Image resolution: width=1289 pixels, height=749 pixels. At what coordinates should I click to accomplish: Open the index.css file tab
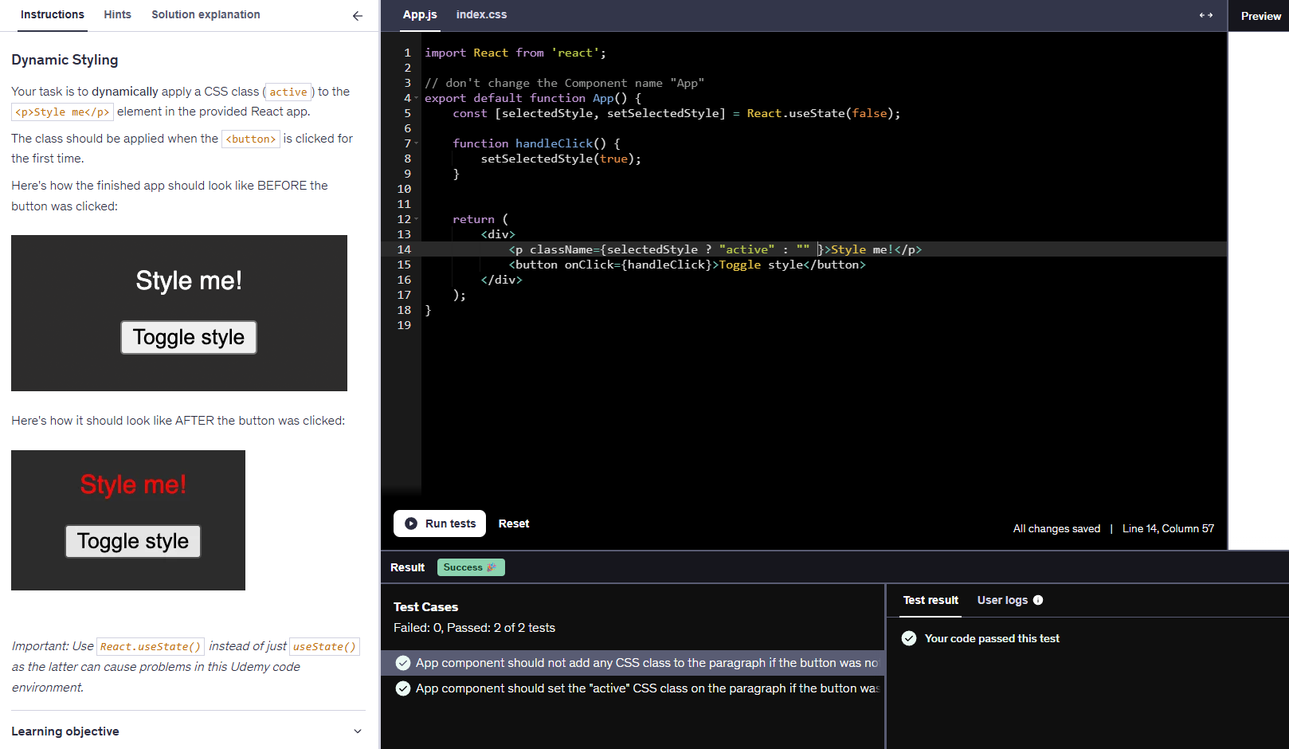481,14
